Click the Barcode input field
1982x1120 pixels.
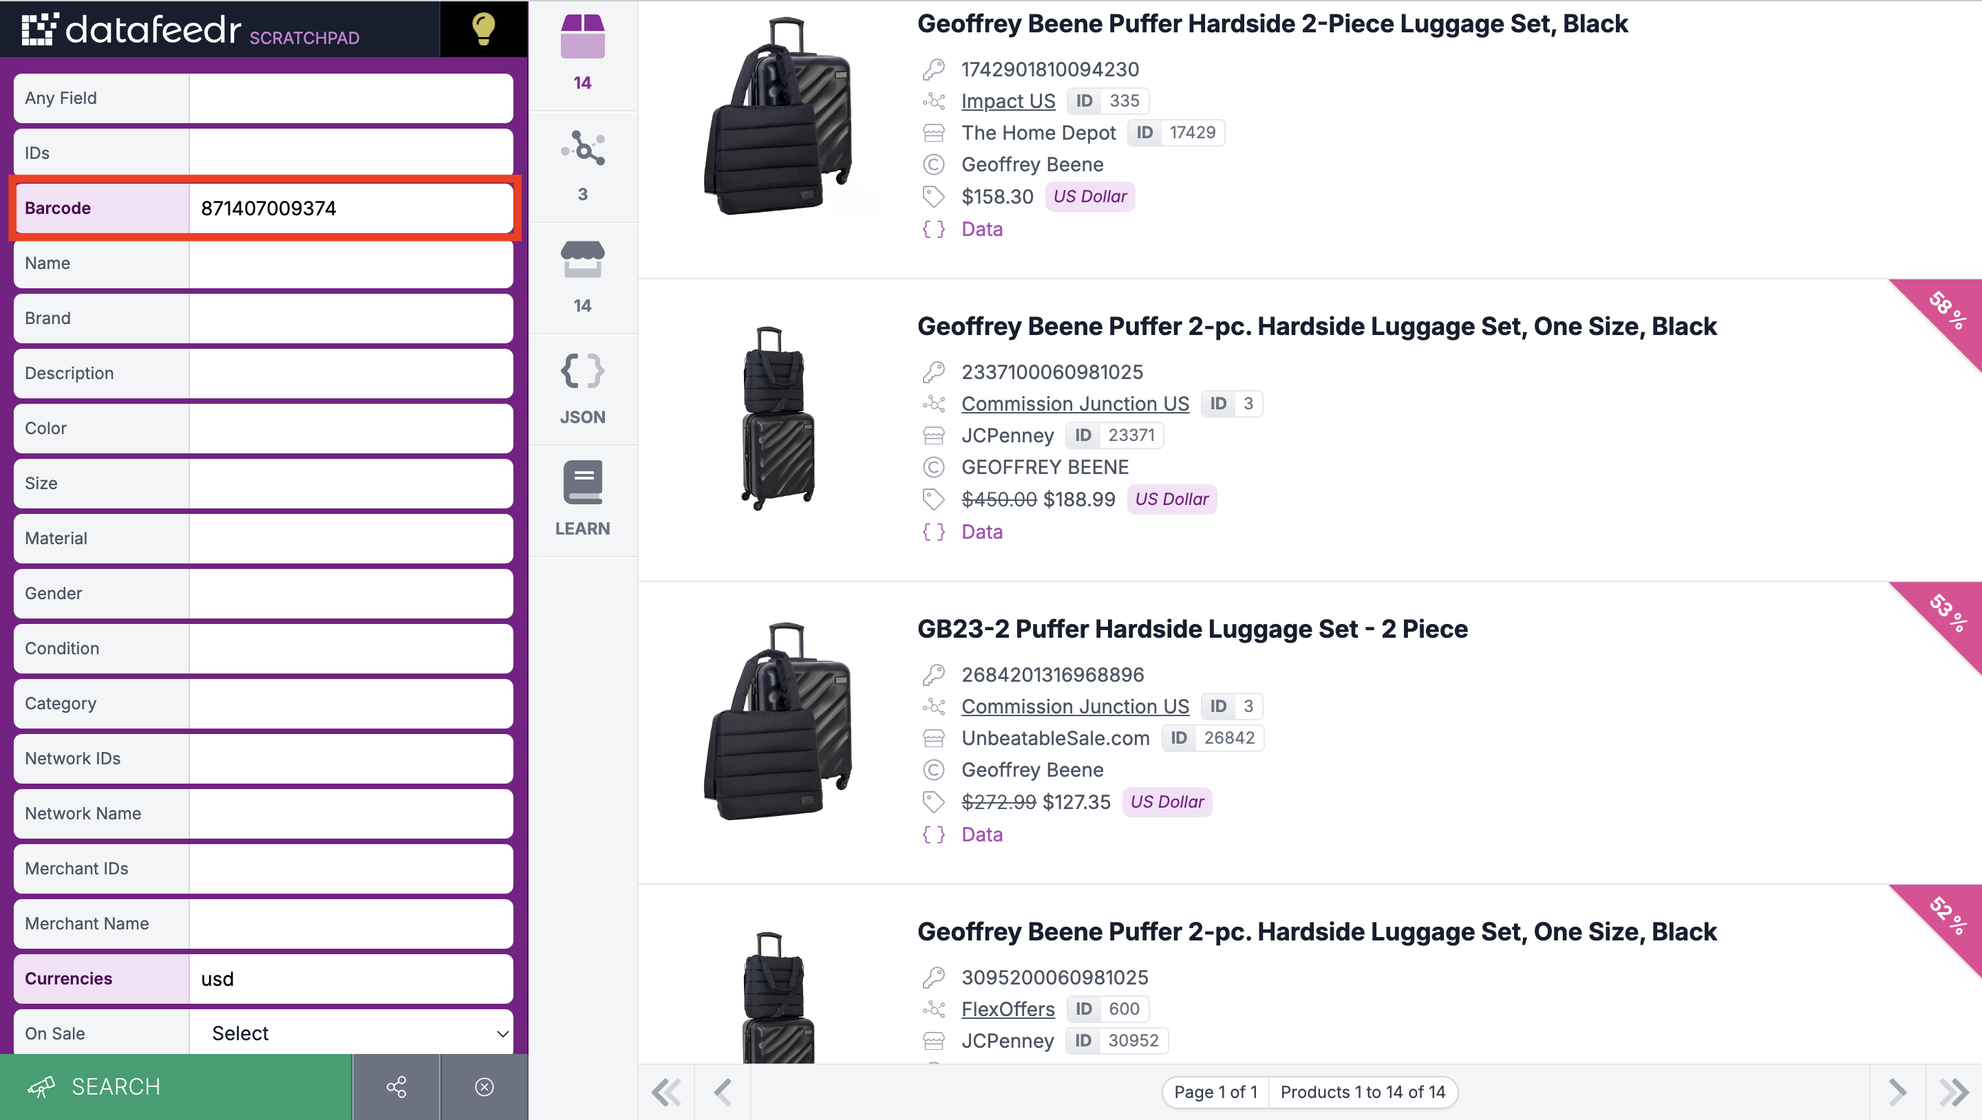351,208
